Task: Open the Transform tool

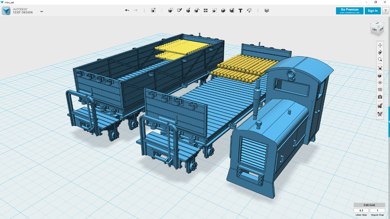Action: tap(153, 10)
